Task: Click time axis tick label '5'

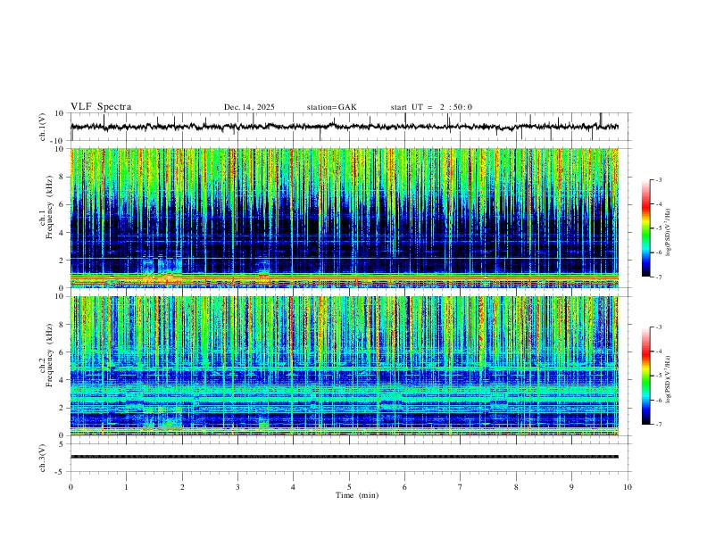Action: tap(349, 487)
